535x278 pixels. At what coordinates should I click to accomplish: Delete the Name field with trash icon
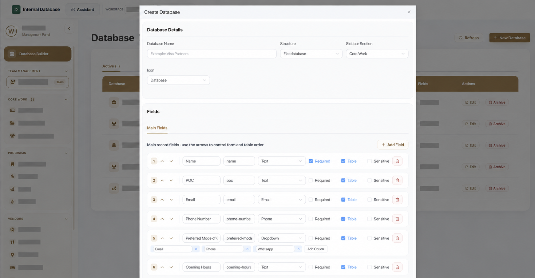[x=397, y=161]
